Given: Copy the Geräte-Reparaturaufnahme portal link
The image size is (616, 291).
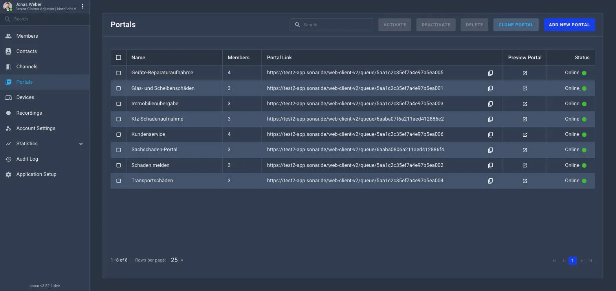Looking at the screenshot, I should (x=490, y=73).
